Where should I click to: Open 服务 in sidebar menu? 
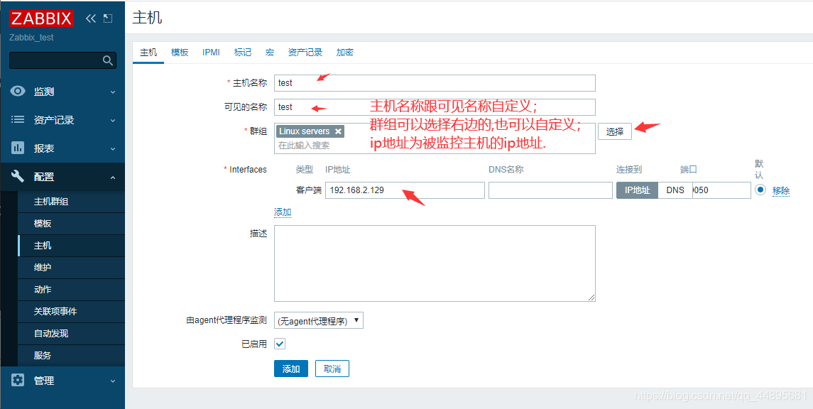[x=71, y=356]
